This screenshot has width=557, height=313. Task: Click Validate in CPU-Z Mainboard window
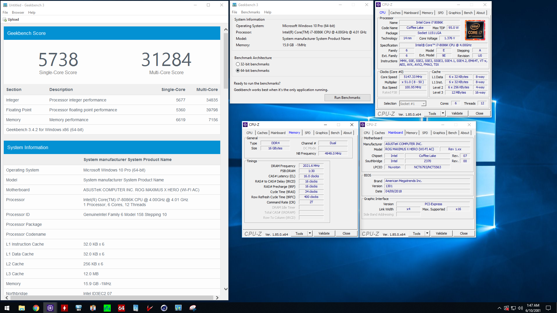point(441,233)
